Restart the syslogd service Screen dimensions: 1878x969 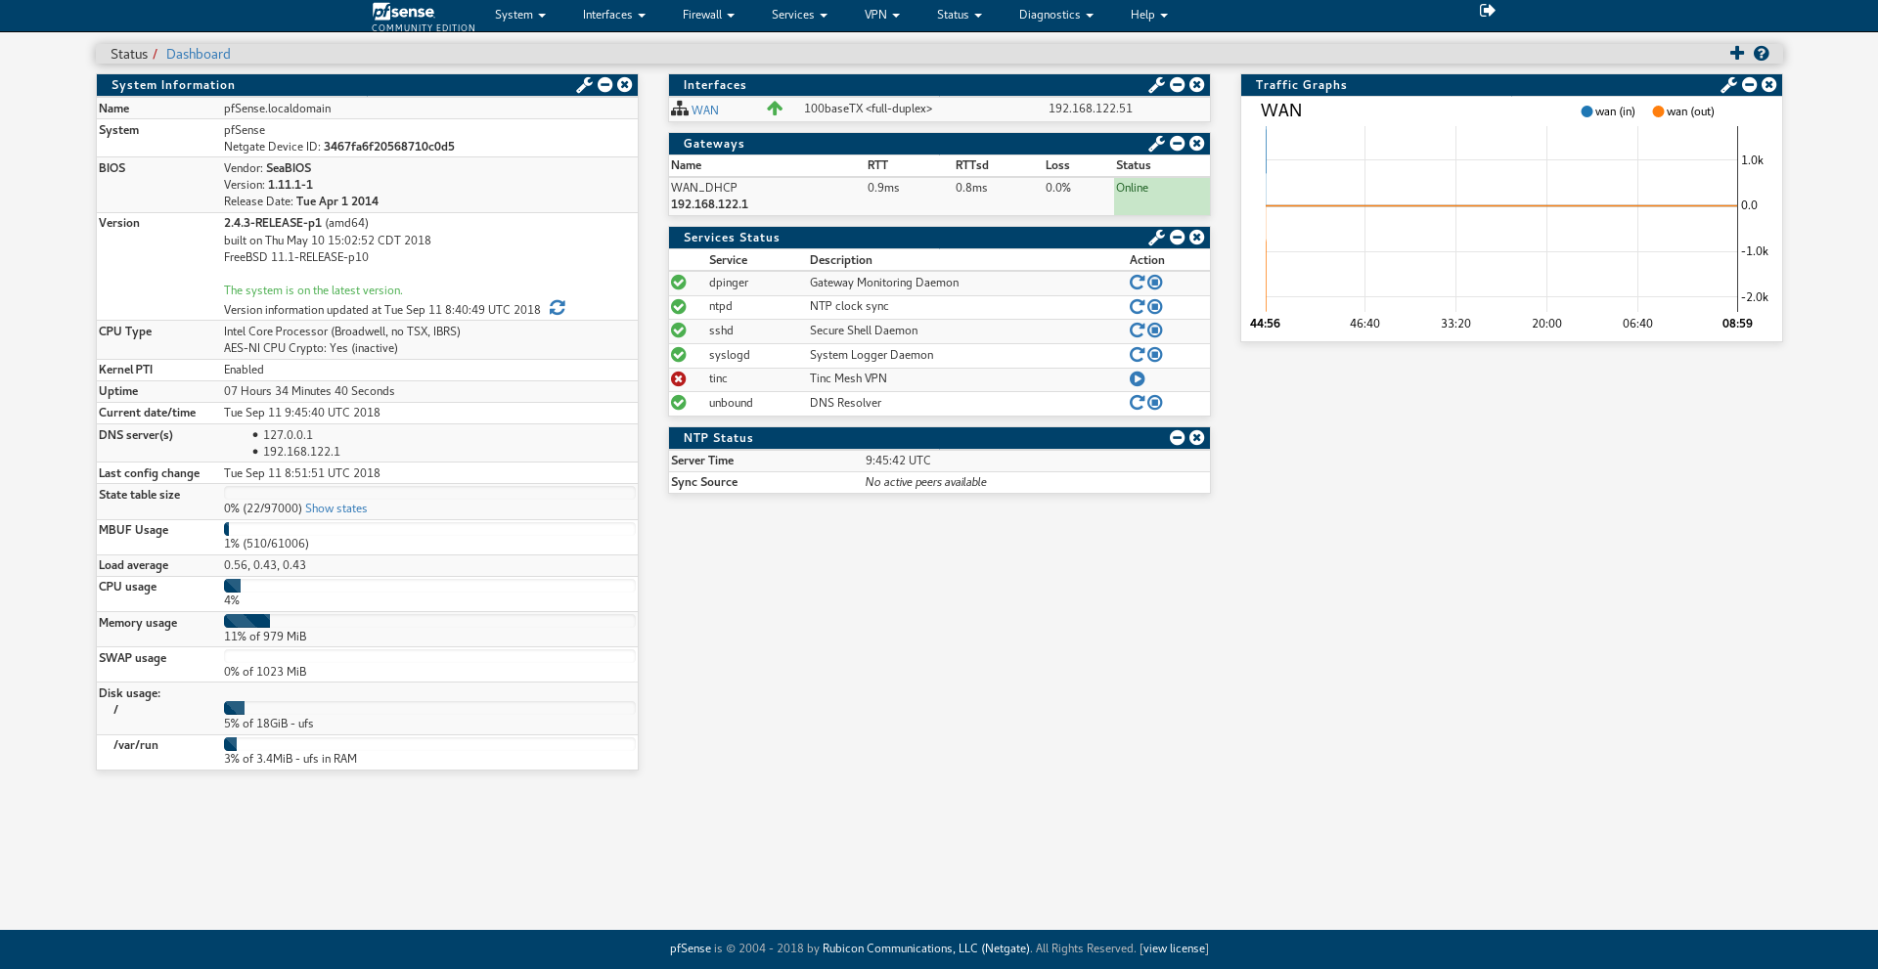tap(1137, 355)
